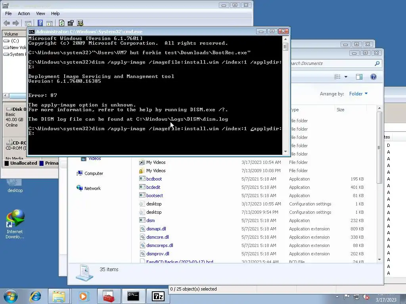Viewport: 406px width, 304px height.
Task: Select desktop config dated 7/13/2009
Action: 252,212
